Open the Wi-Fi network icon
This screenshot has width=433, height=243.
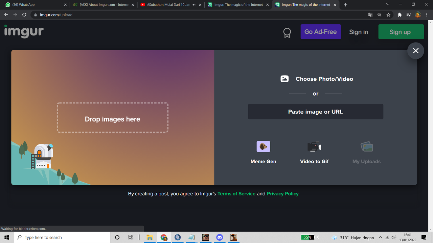387,238
